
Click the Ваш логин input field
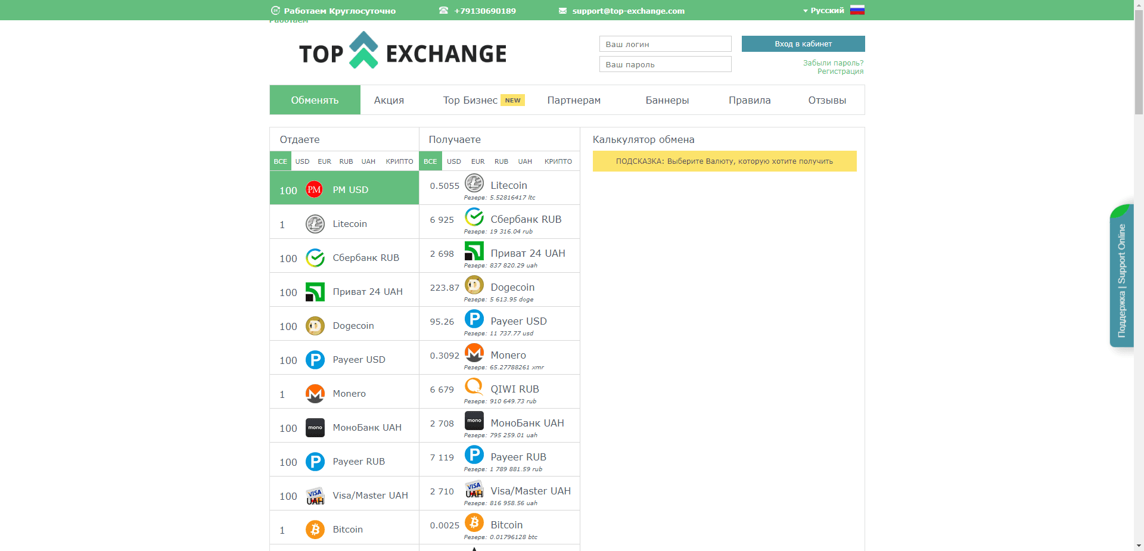click(664, 43)
